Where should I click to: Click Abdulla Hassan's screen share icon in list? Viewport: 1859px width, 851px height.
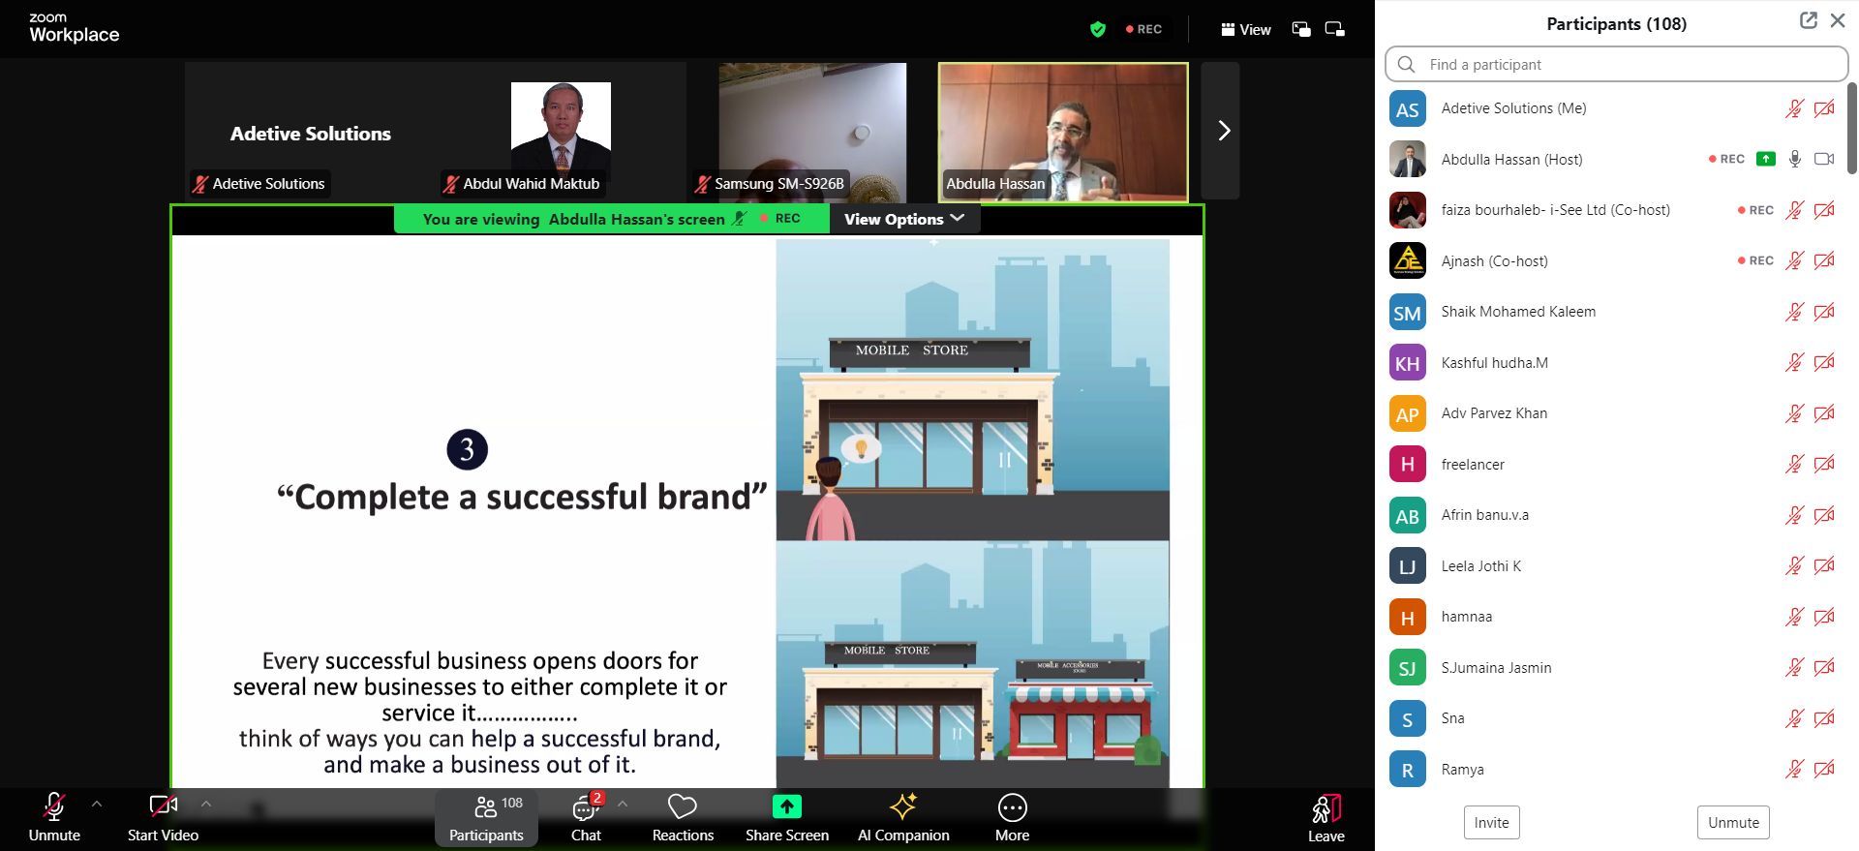tap(1766, 159)
